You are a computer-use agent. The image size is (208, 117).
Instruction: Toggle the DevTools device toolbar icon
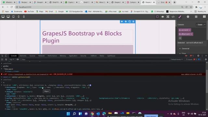pos(6,56)
